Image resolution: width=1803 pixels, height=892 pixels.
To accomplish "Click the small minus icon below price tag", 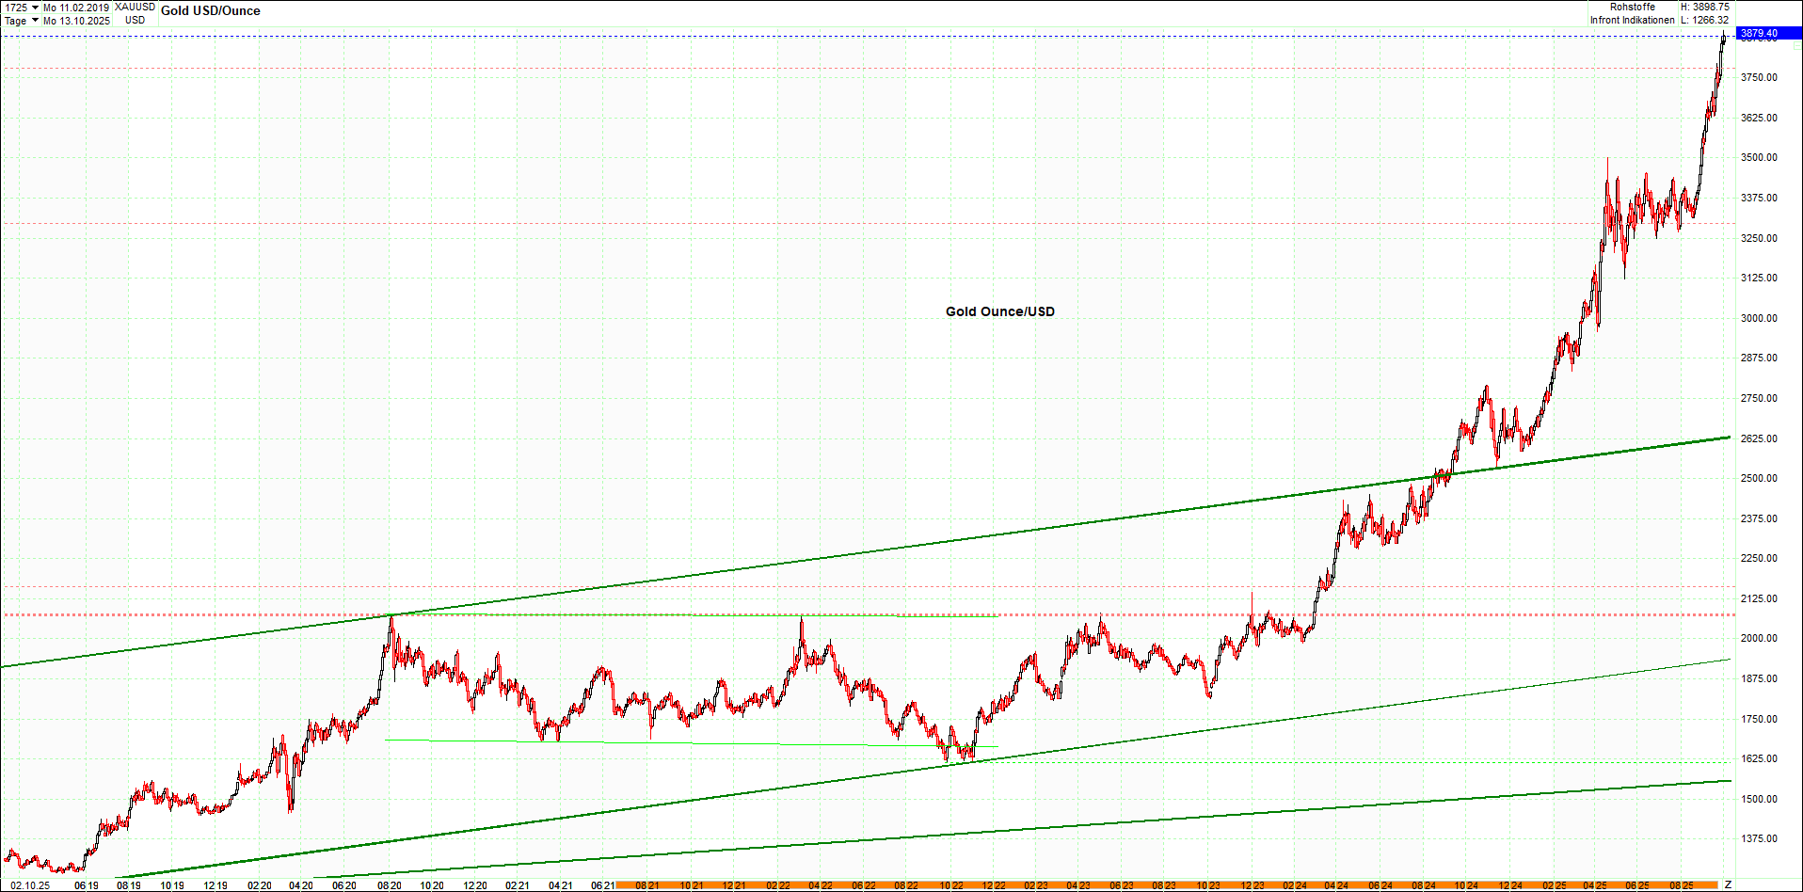I will coord(1796,45).
